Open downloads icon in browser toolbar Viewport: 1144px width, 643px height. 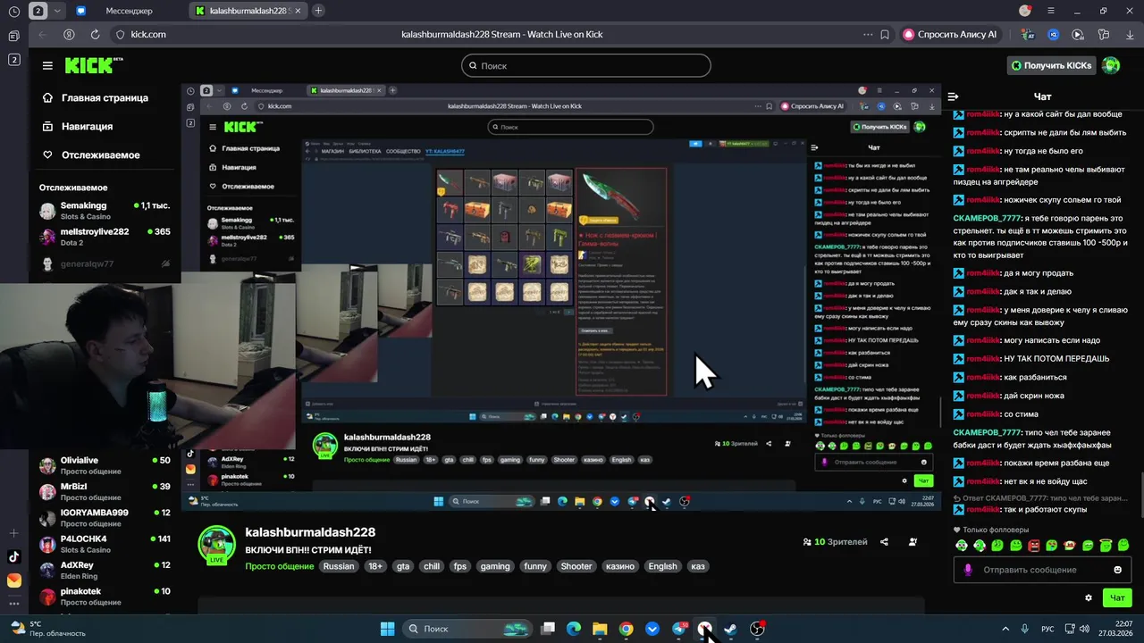click(1129, 34)
